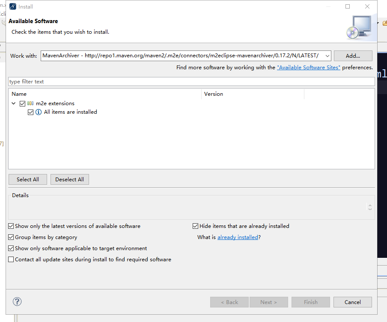
Task: Uncheck the m2e extensions checkbox
Action: tap(22, 103)
